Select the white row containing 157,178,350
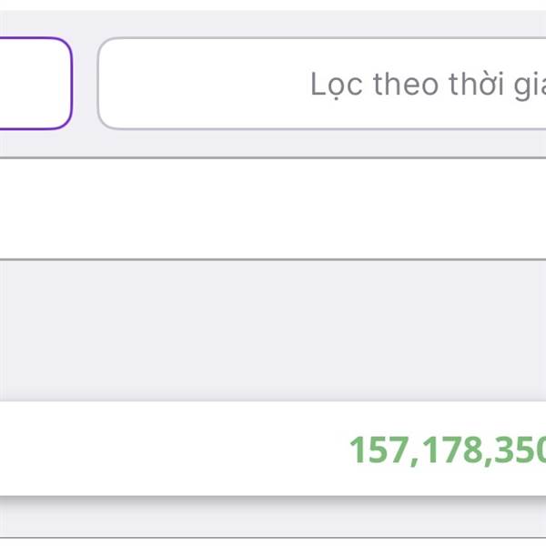This screenshot has width=546, height=546. (273, 449)
